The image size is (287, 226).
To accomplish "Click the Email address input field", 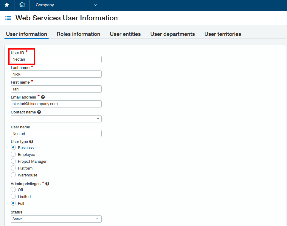I will pyautogui.click(x=56, y=104).
